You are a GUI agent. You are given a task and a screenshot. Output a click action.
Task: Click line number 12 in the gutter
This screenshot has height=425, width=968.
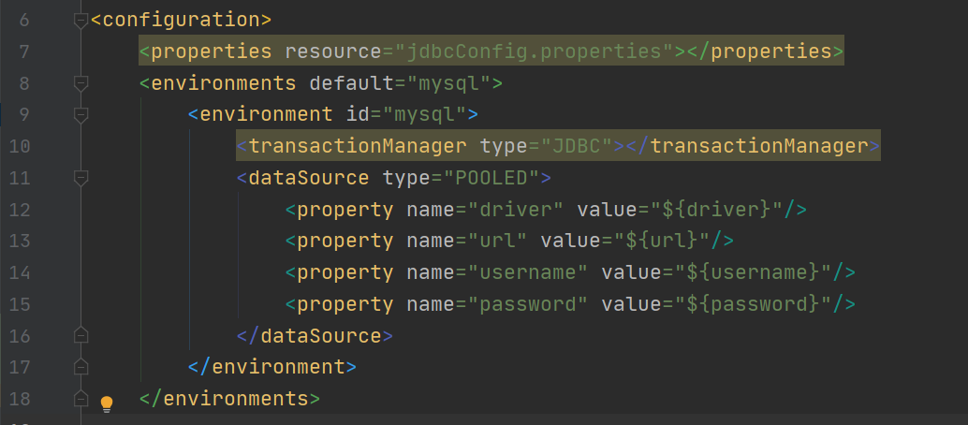point(18,210)
